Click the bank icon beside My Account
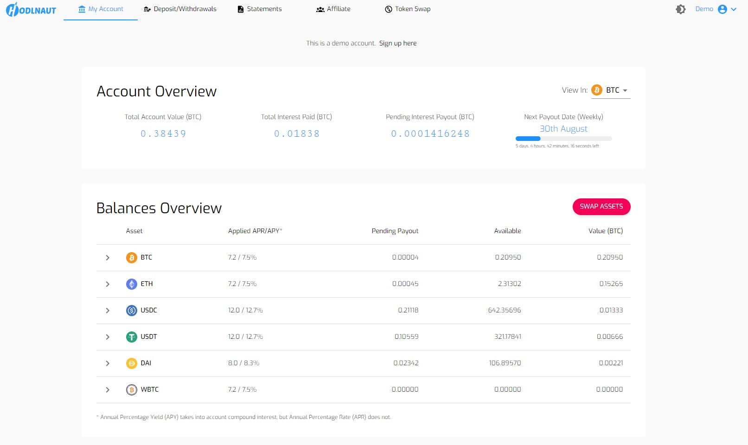 point(82,9)
